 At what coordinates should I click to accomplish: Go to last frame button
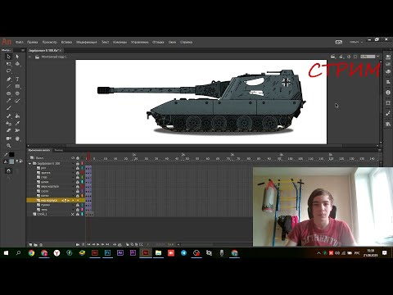coord(107,244)
